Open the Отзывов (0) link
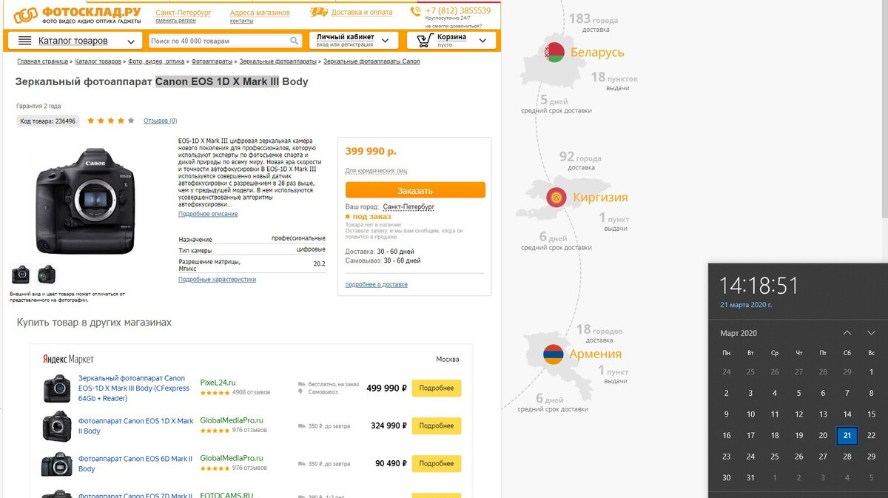 (161, 121)
